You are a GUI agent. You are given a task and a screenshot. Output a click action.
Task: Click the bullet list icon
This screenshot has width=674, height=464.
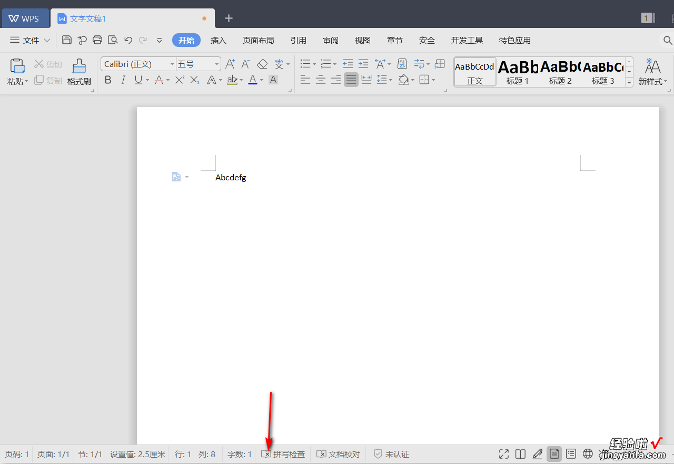click(305, 64)
